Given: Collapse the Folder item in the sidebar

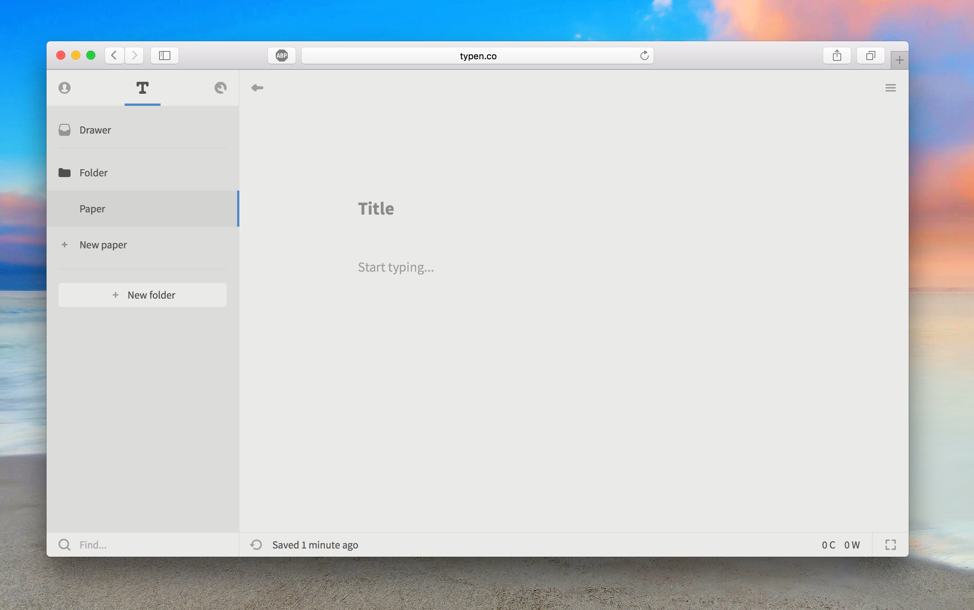Looking at the screenshot, I should click(x=93, y=173).
